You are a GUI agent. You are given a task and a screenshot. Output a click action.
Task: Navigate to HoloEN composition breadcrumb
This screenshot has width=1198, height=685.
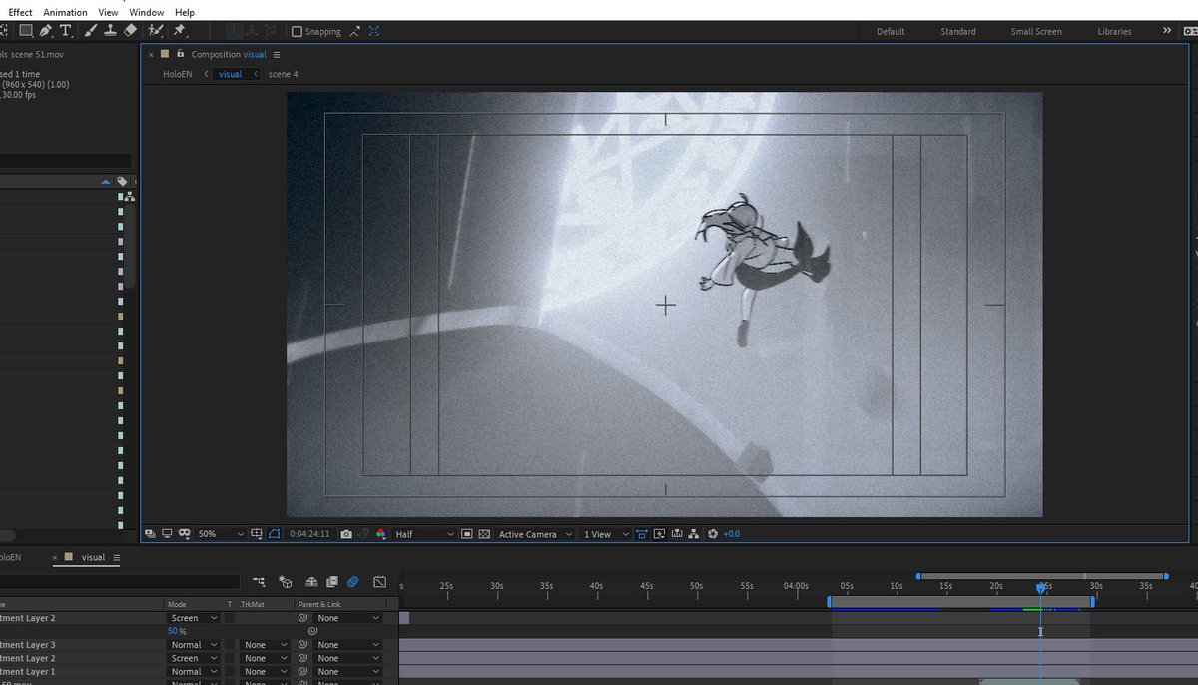177,74
